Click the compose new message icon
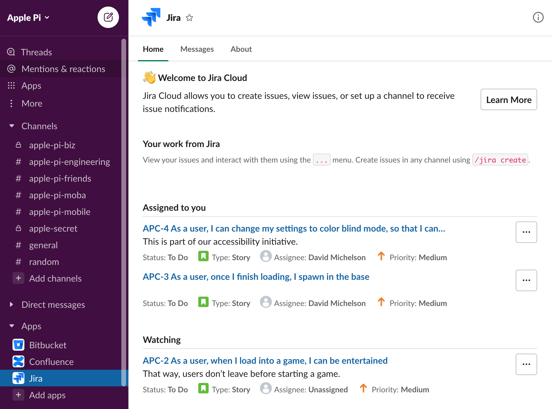The width and height of the screenshot is (552, 409). click(x=108, y=17)
